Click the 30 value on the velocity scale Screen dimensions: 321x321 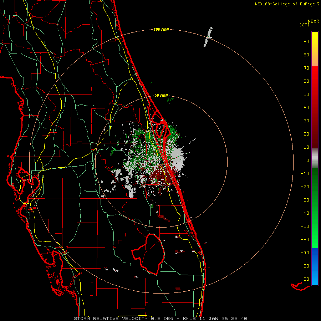306,121
